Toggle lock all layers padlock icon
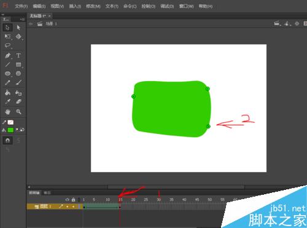 (73, 199)
